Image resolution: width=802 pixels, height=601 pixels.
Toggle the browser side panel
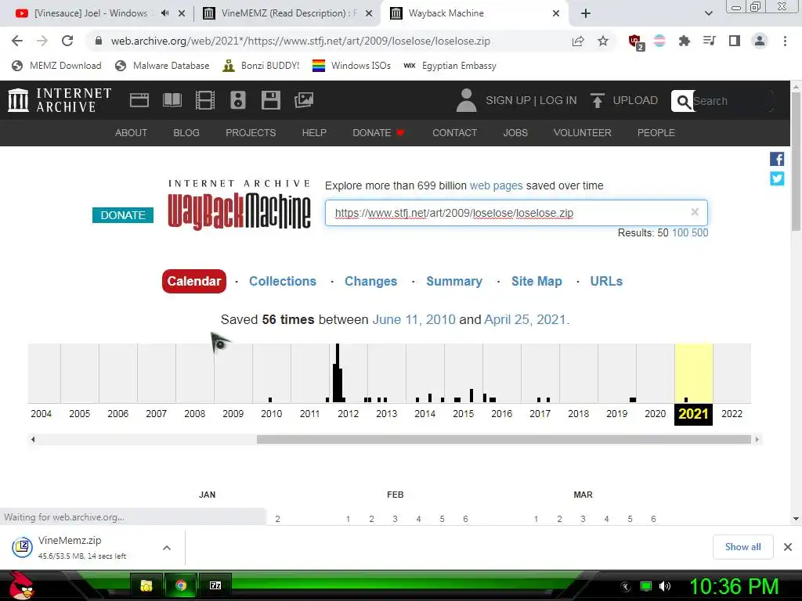click(735, 41)
